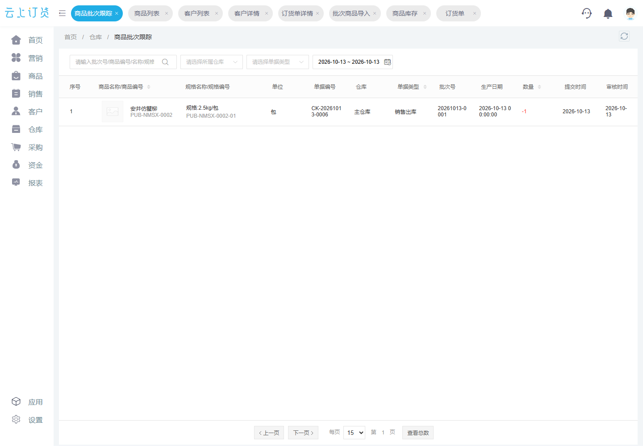Viewport: 643px width, 446px height.
Task: Open 设置 in the sidebar
Action: point(27,420)
